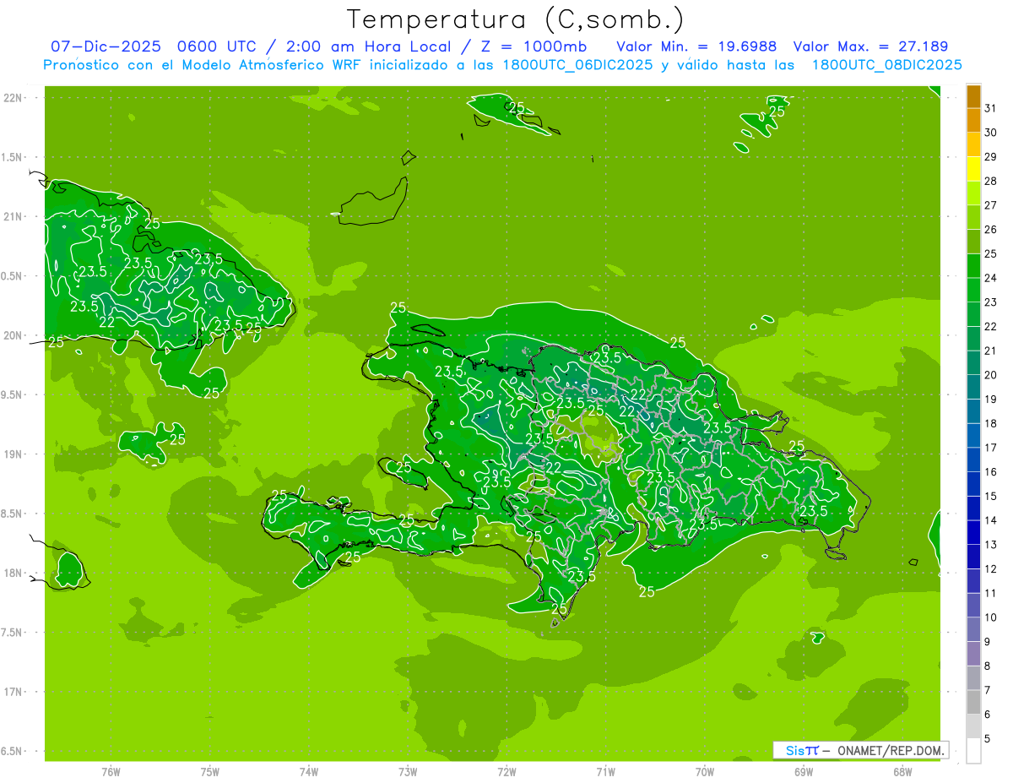This screenshot has height=783, width=1013.
Task: Click the '75W' longitude axis label
Action: pyautogui.click(x=210, y=771)
